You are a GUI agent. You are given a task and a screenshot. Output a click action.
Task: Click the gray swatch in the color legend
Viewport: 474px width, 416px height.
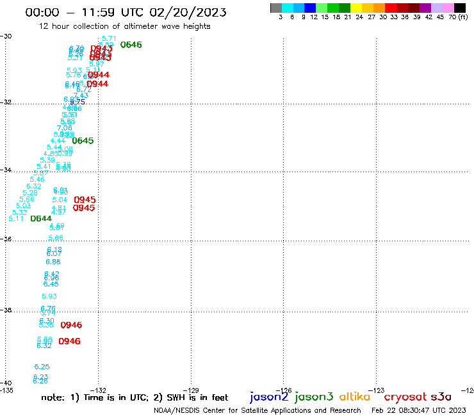[276, 8]
